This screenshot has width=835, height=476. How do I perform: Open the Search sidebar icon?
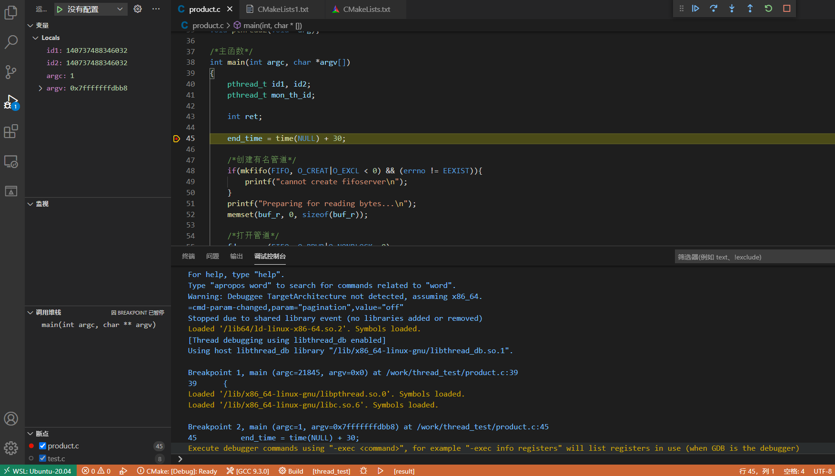click(x=10, y=42)
